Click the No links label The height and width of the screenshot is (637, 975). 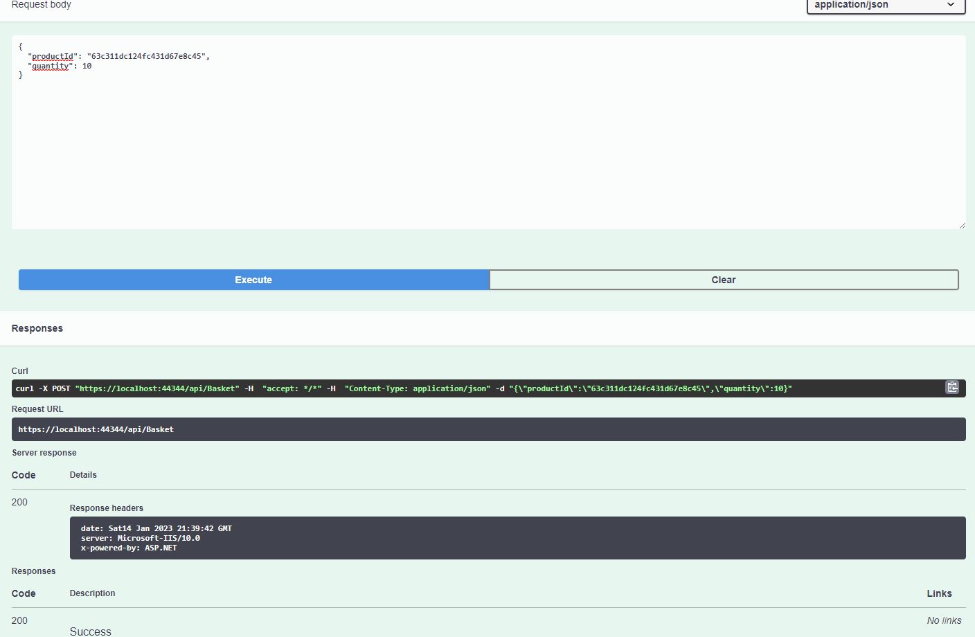943,620
